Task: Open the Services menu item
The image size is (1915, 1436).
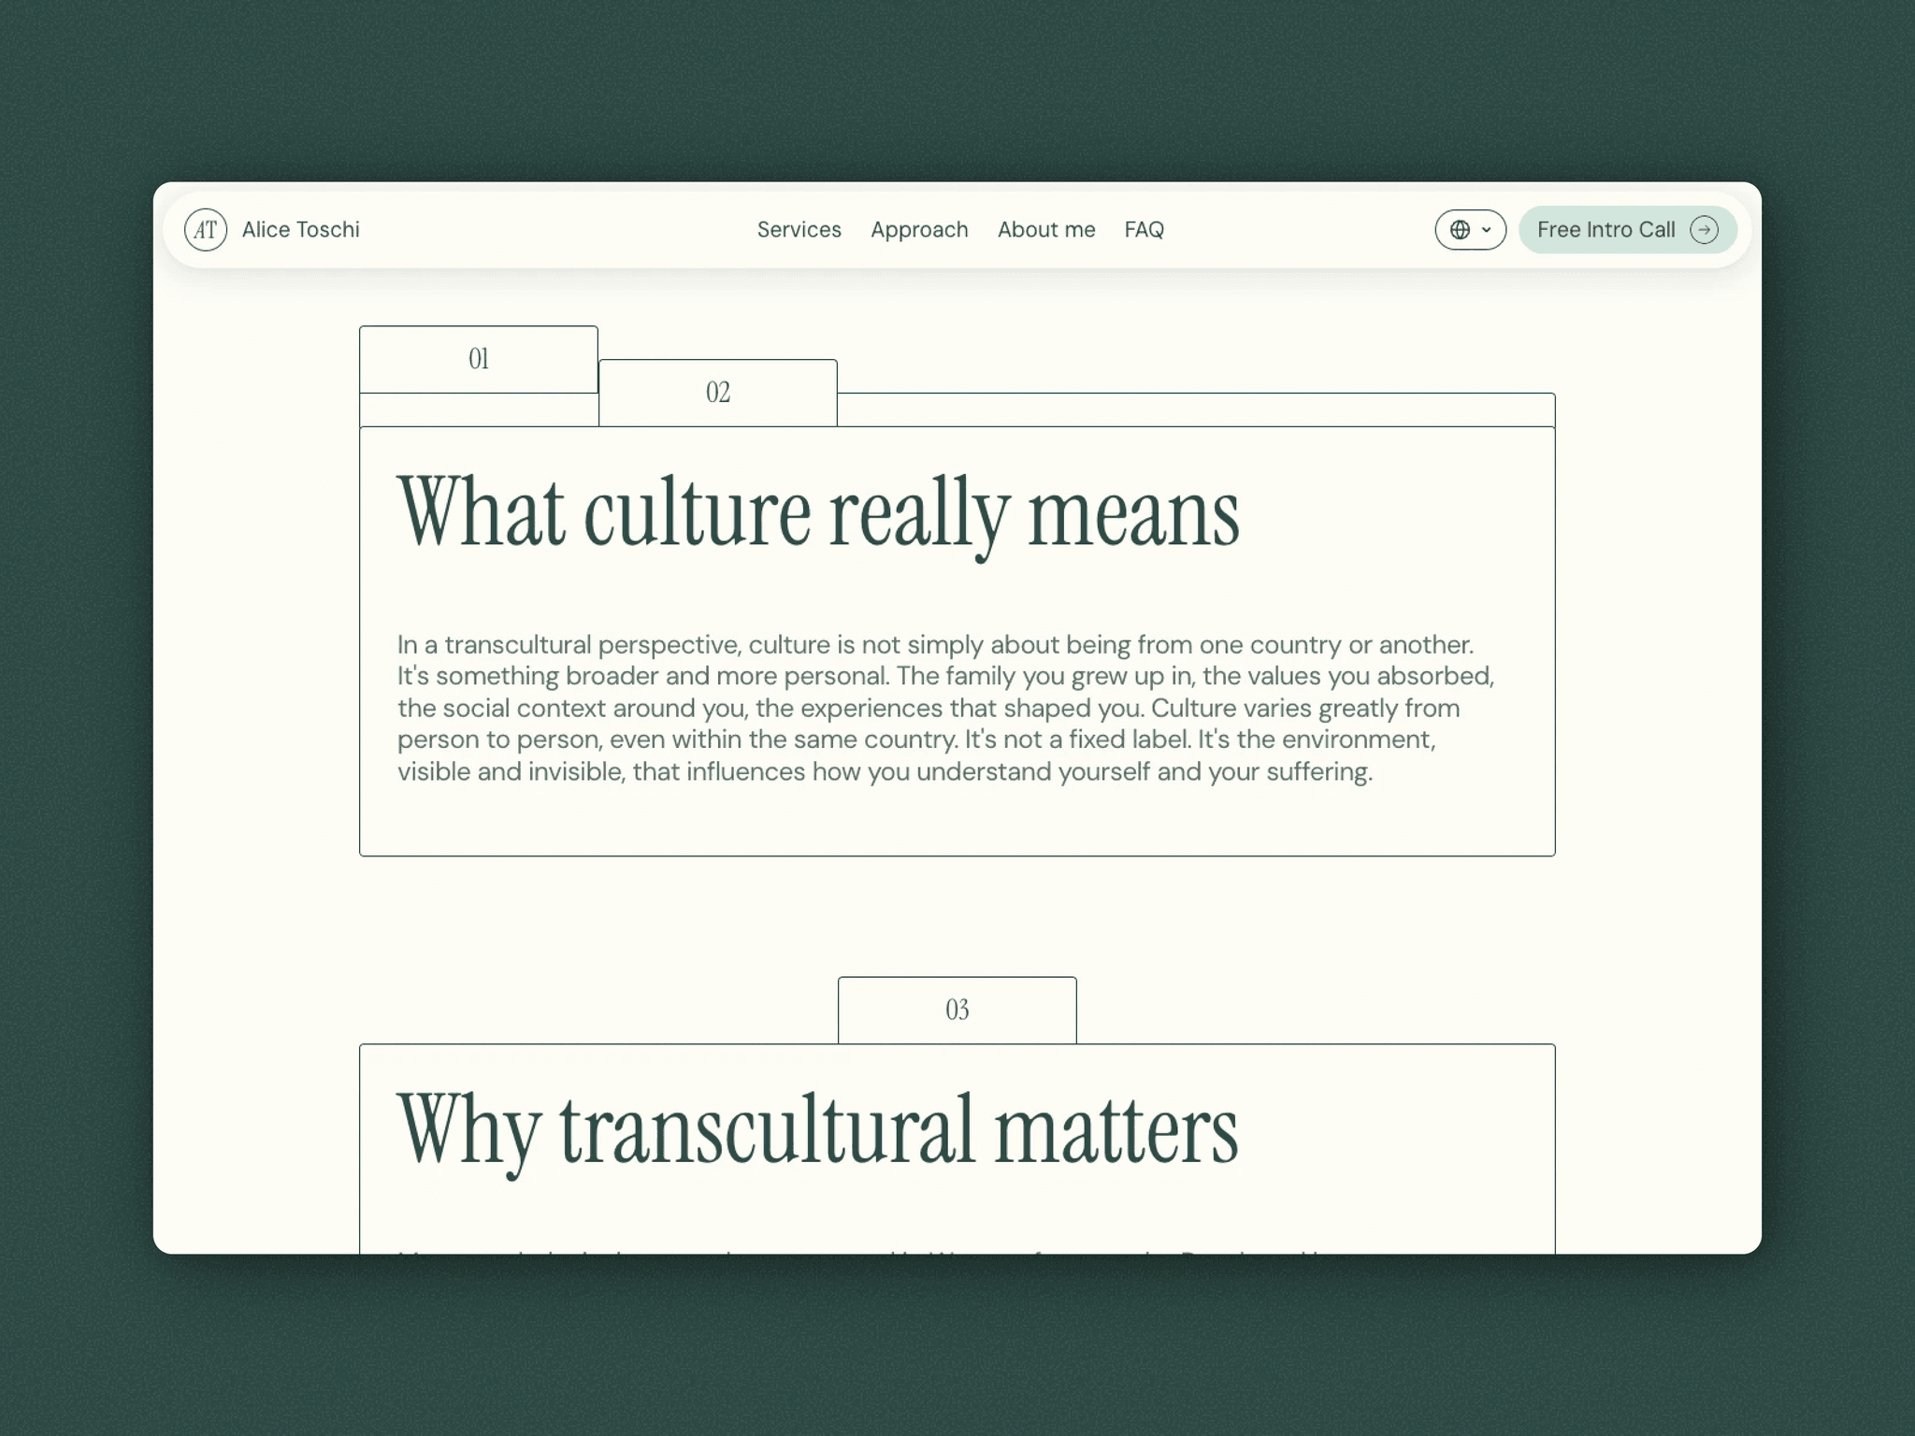Action: [799, 229]
